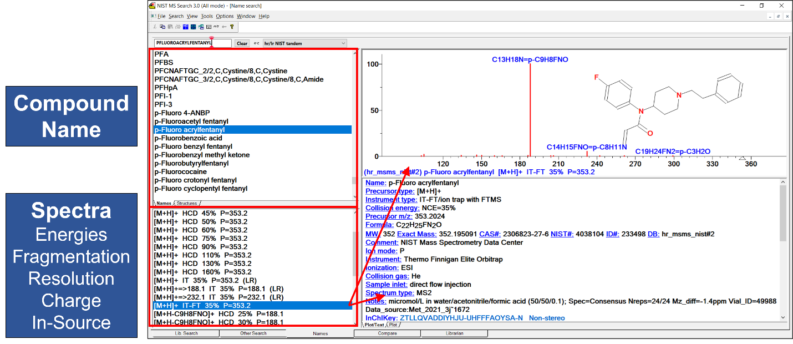Screen dimensions: 793x344
Task: Click the table layout toolbar icon
Action: [x=209, y=27]
